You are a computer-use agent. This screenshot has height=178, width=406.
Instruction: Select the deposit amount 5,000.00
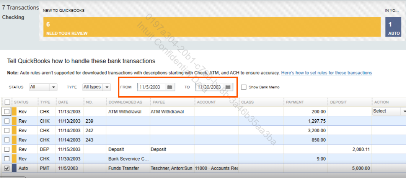click(x=361, y=168)
